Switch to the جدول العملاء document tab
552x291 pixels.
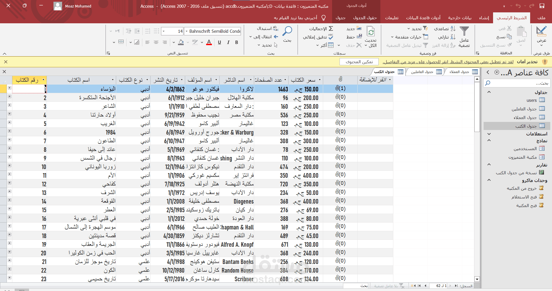462,72
